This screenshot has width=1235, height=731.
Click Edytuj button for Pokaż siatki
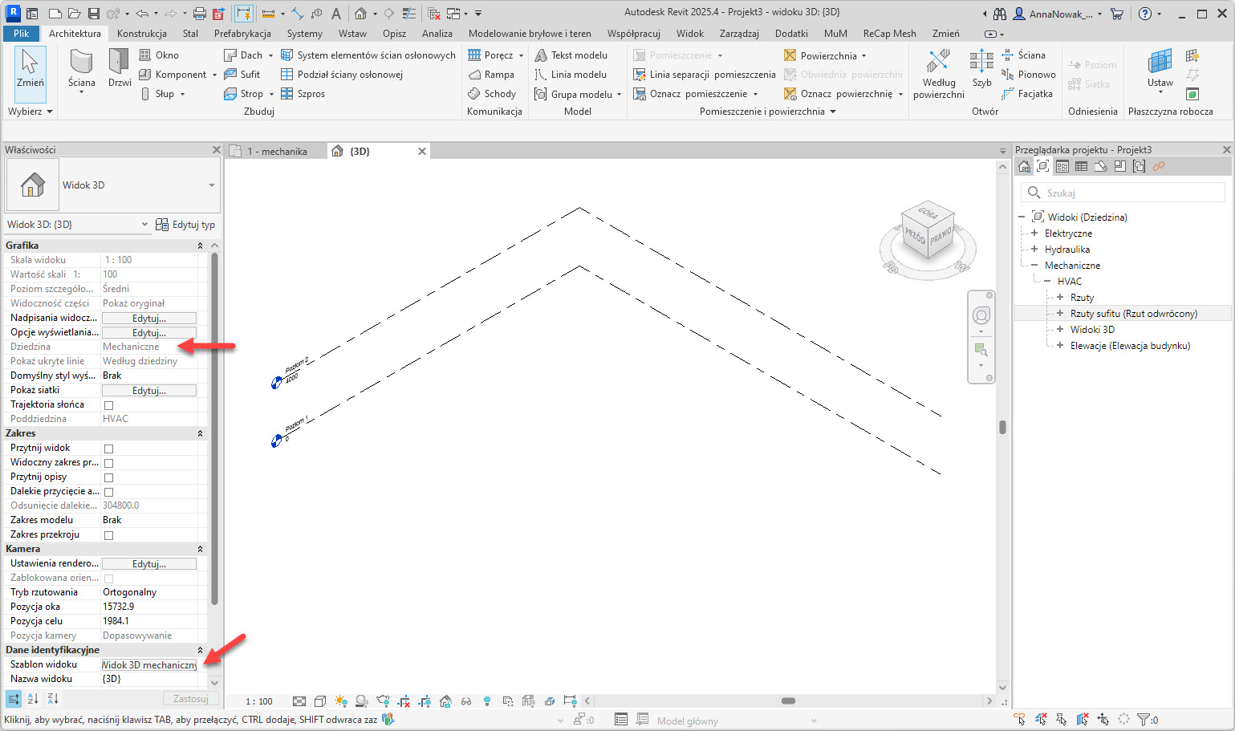(x=149, y=391)
